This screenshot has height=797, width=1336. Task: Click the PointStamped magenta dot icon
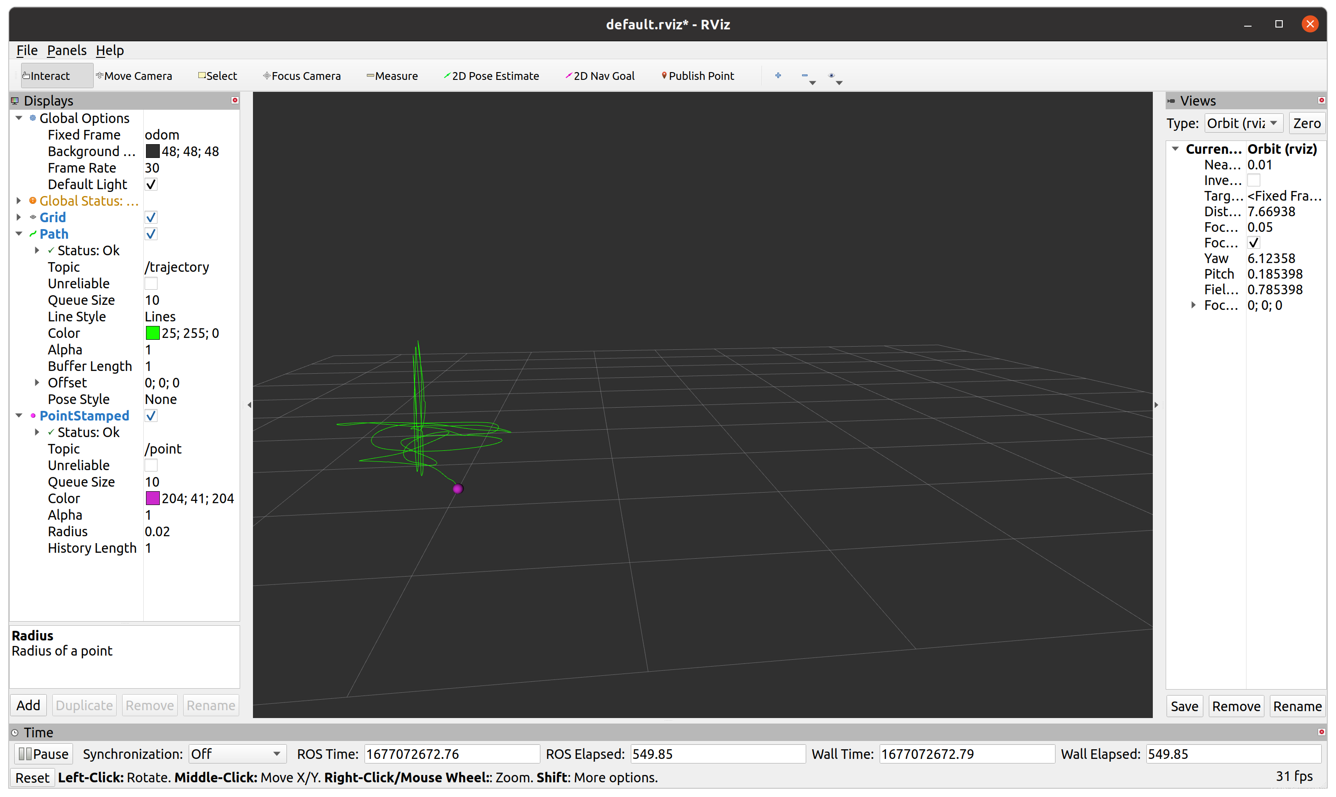pyautogui.click(x=33, y=415)
